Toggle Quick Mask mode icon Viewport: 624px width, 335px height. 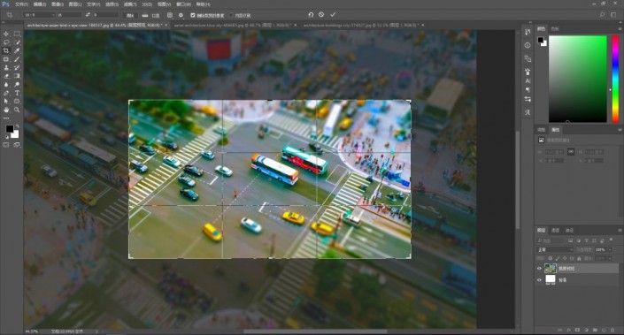click(6, 145)
